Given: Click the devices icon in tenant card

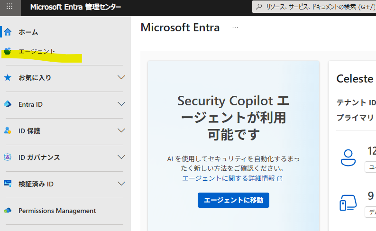Looking at the screenshot, I should [x=348, y=203].
